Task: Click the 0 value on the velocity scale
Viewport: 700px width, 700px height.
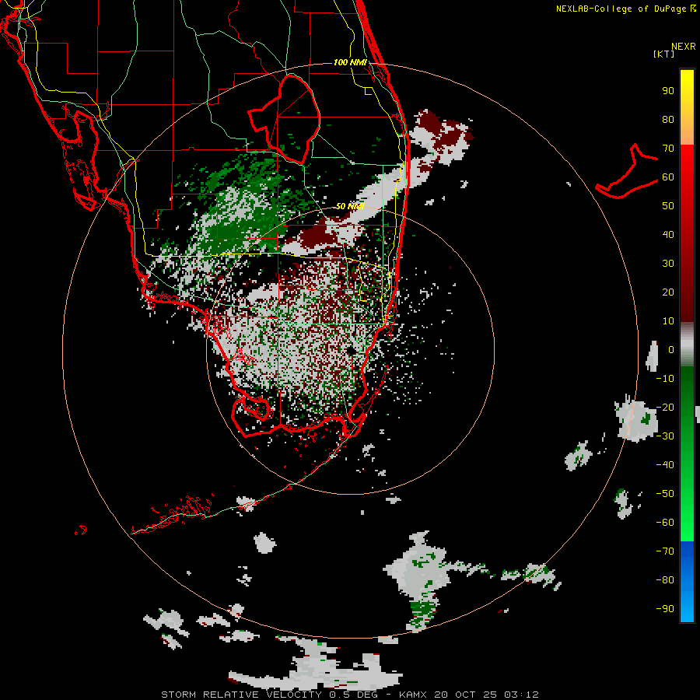Action: (671, 349)
